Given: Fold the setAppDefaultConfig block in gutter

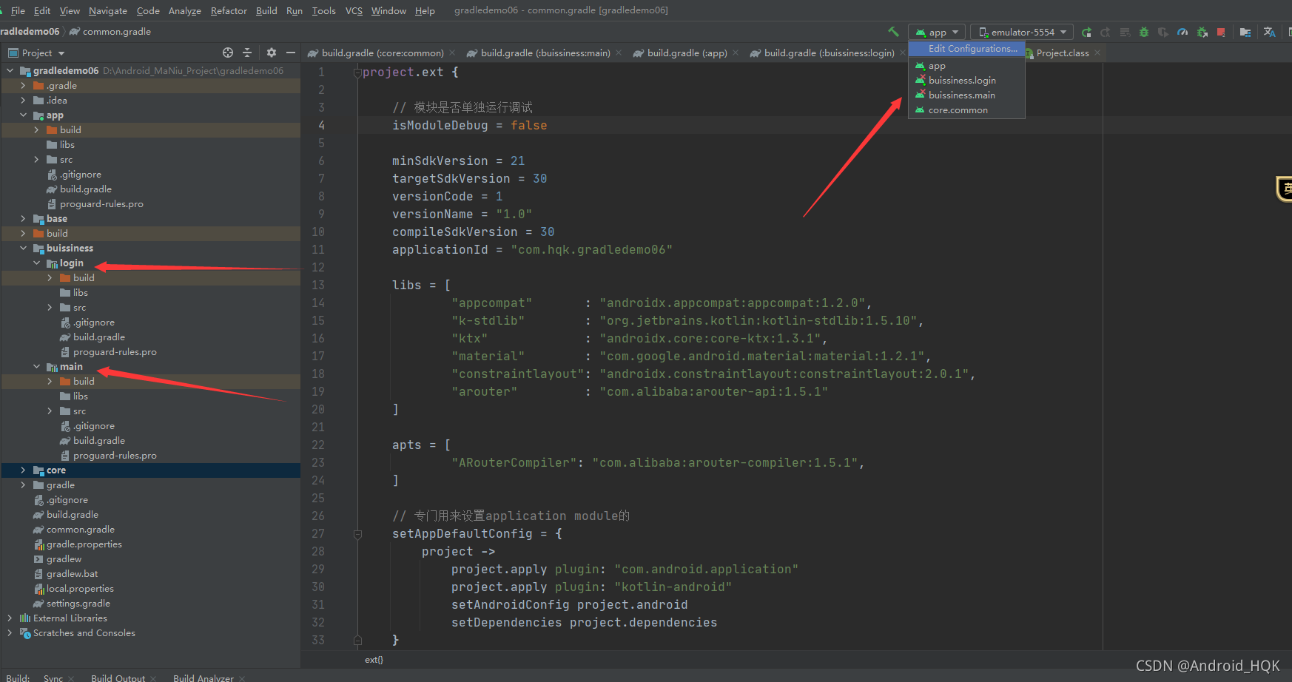Looking at the screenshot, I should pyautogui.click(x=358, y=533).
